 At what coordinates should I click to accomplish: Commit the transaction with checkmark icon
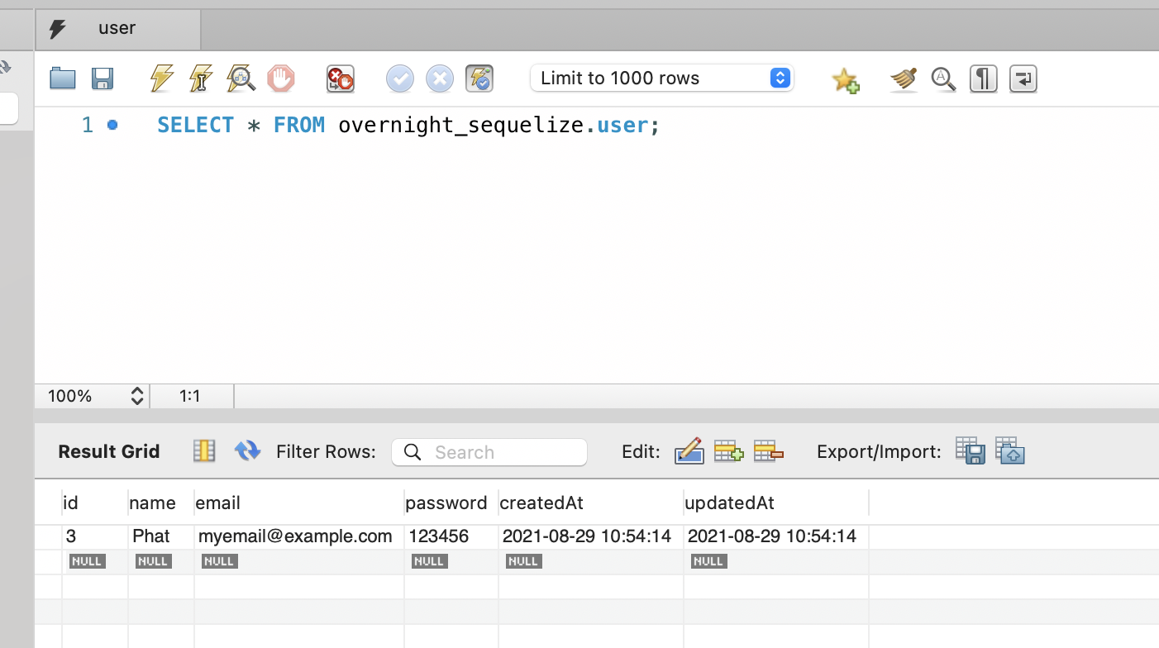[400, 79]
